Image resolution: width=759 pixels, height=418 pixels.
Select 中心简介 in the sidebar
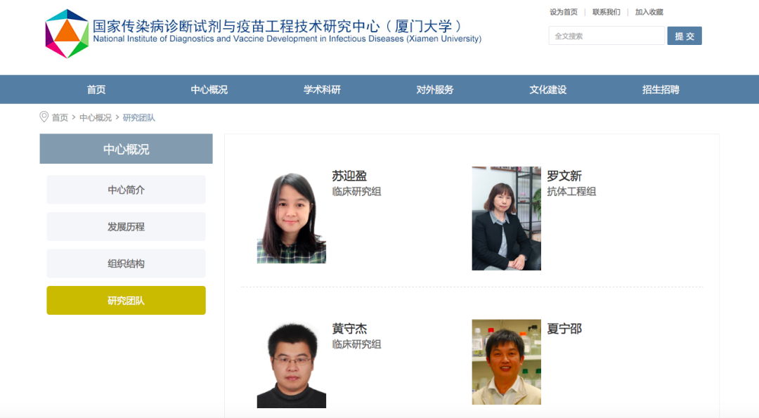click(126, 190)
